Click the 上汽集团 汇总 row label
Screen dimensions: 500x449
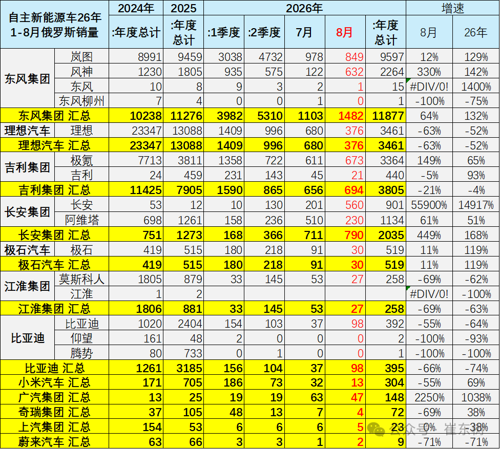(x=54, y=426)
